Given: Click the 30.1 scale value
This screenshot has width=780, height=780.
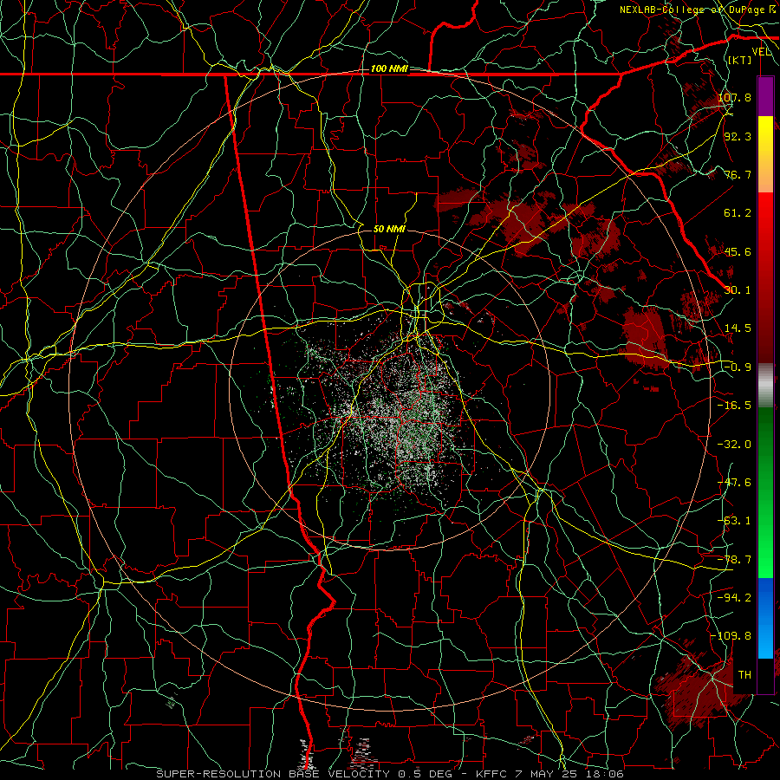Looking at the screenshot, I should (x=738, y=290).
